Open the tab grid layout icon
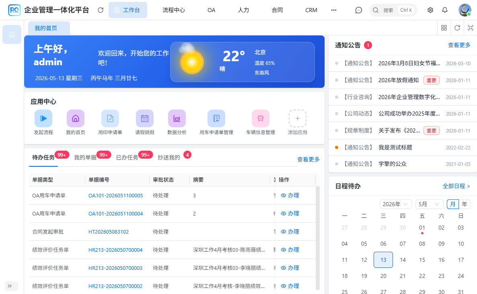Viewport: 477px width, 294px height. [x=444, y=28]
